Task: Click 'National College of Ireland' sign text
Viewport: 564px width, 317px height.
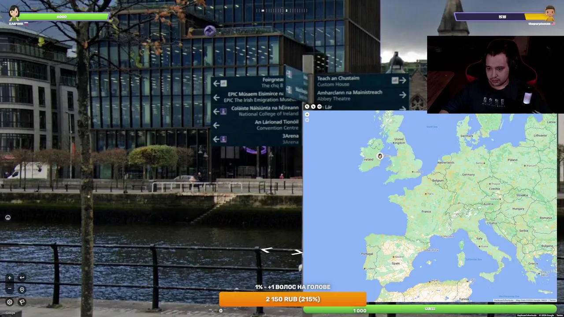Action: (268, 114)
